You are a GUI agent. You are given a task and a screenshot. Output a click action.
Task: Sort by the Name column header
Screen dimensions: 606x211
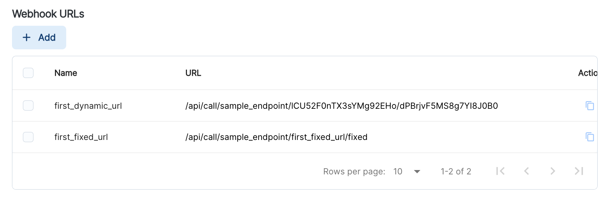[x=66, y=73]
